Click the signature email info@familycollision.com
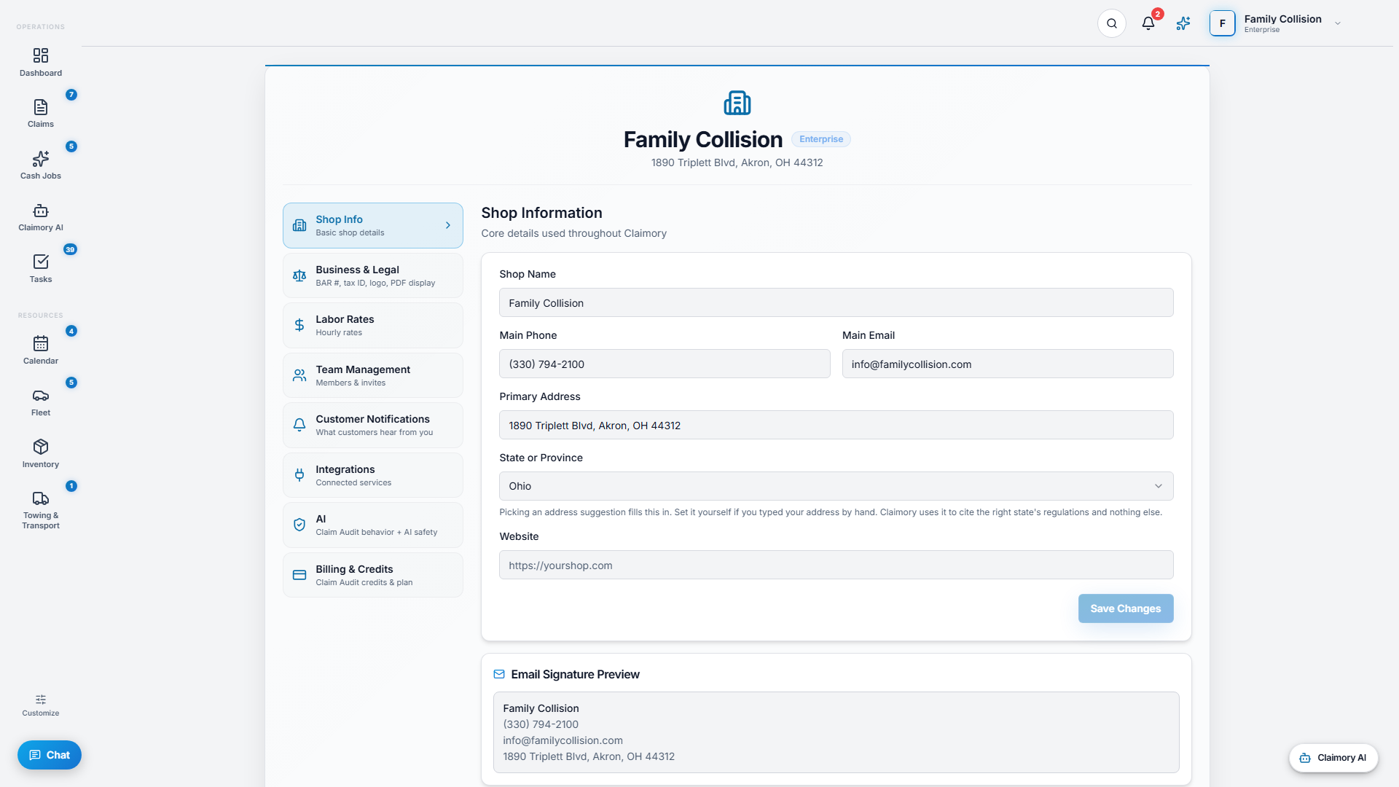 (x=563, y=740)
